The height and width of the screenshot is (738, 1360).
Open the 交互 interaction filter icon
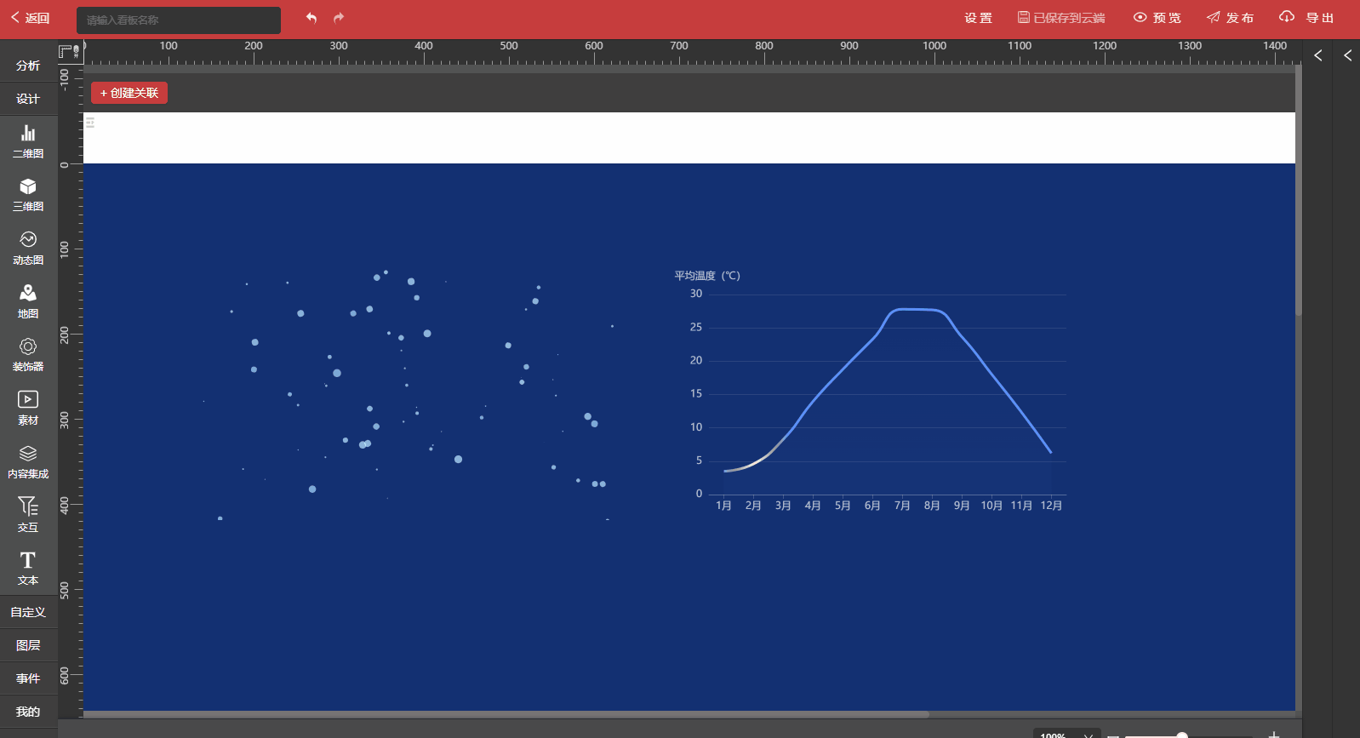click(x=28, y=514)
